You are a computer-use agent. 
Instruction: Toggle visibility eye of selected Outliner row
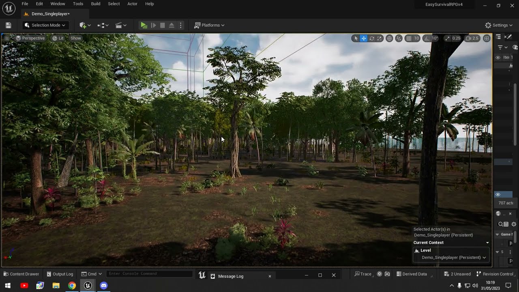[x=498, y=195]
